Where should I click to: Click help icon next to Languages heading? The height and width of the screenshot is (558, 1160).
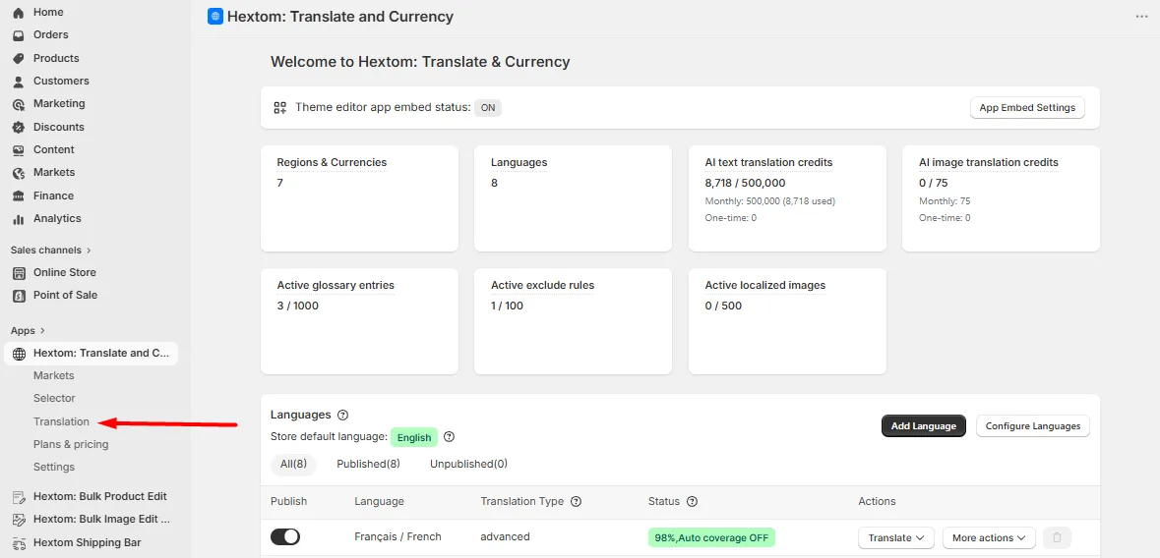(x=342, y=415)
